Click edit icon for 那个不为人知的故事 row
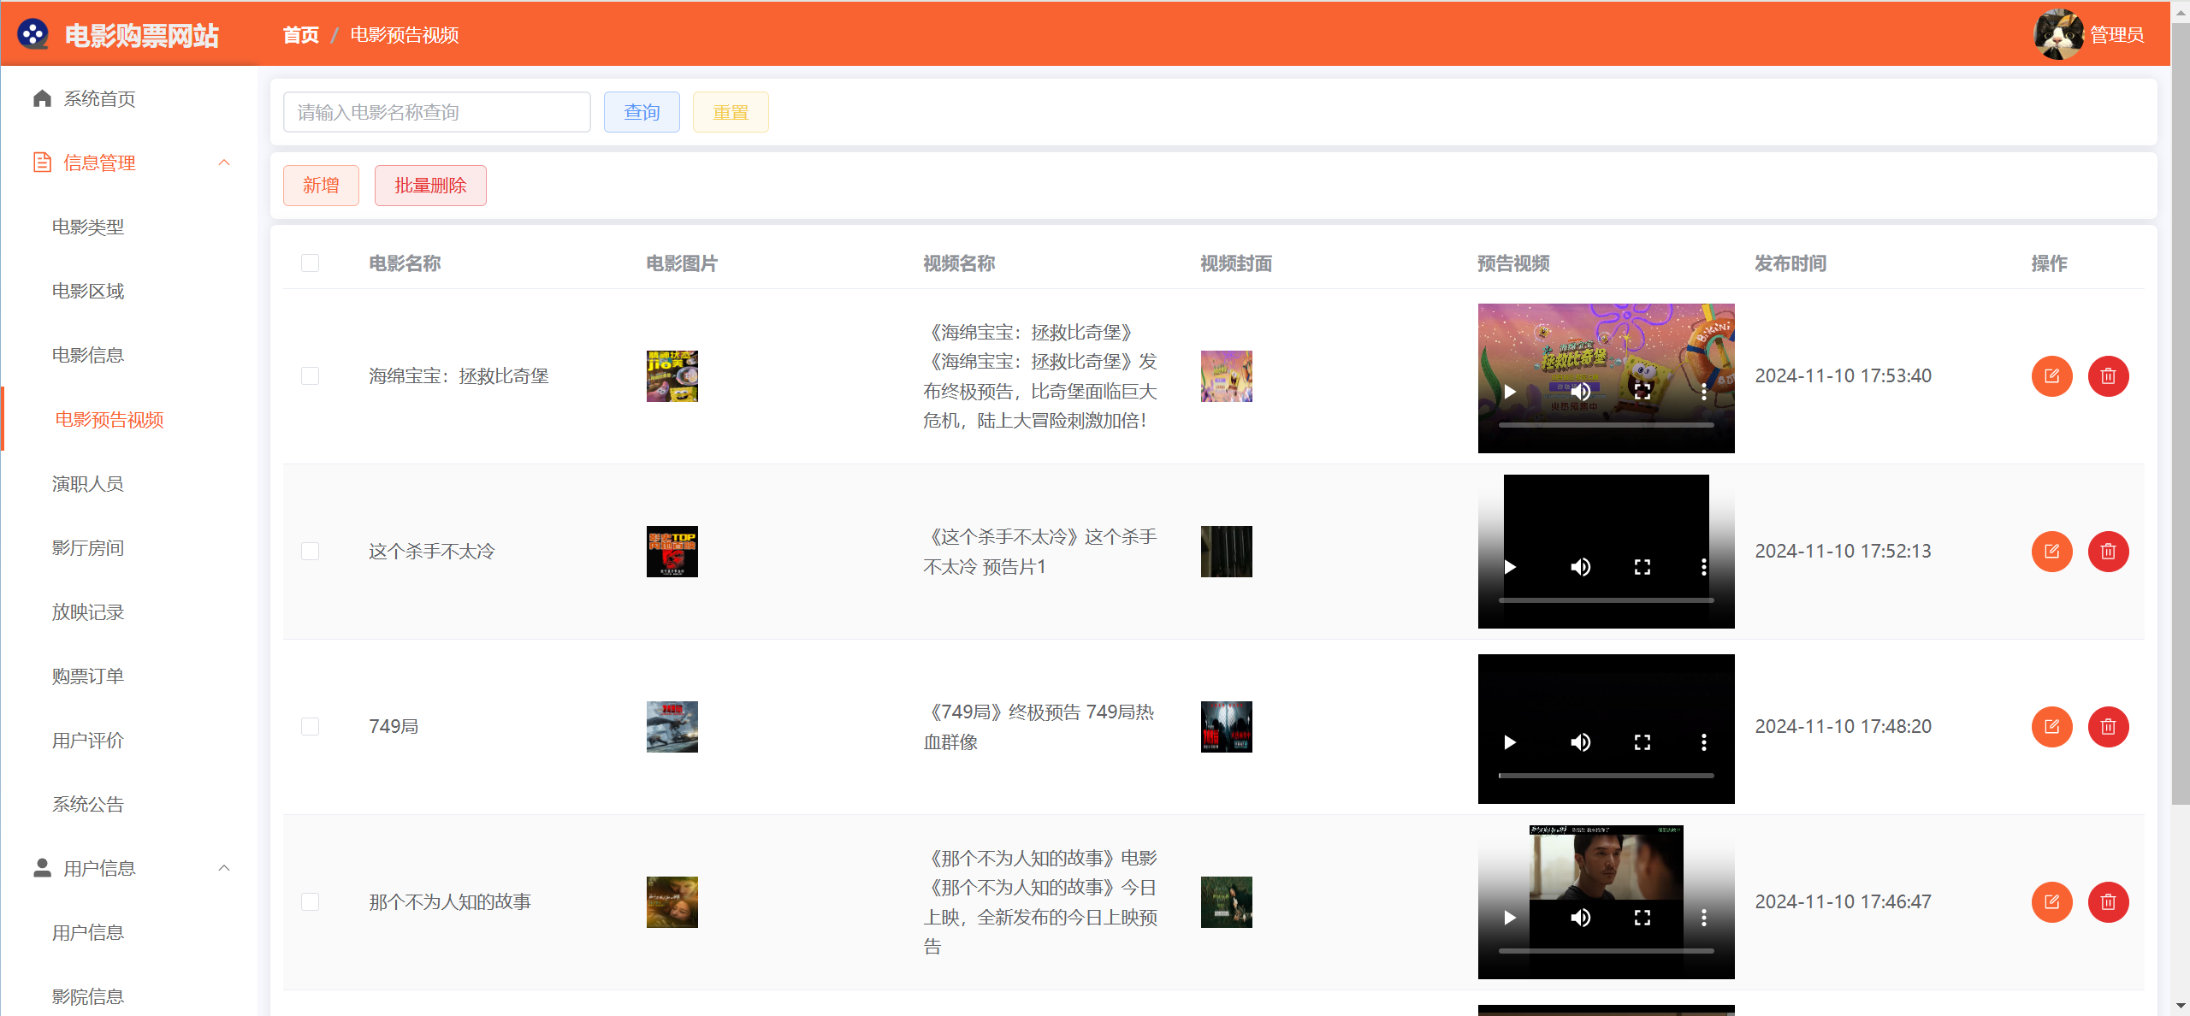 pos(2051,902)
